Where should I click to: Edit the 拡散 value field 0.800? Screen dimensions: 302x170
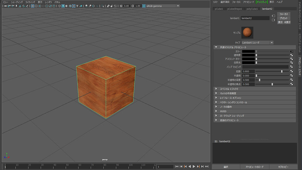pyautogui.click(x=248, y=71)
